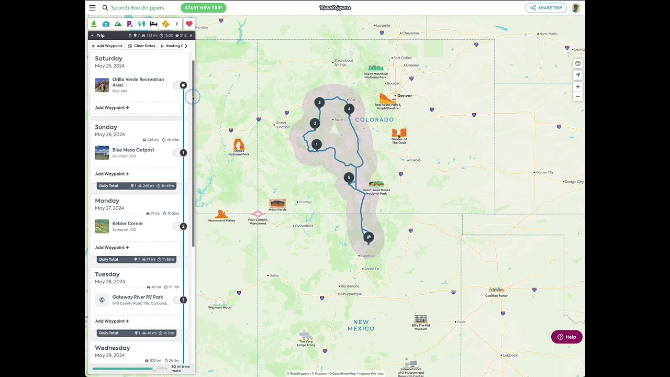Open the hamburger menu icon
Screen dimensions: 670x377
92,8
